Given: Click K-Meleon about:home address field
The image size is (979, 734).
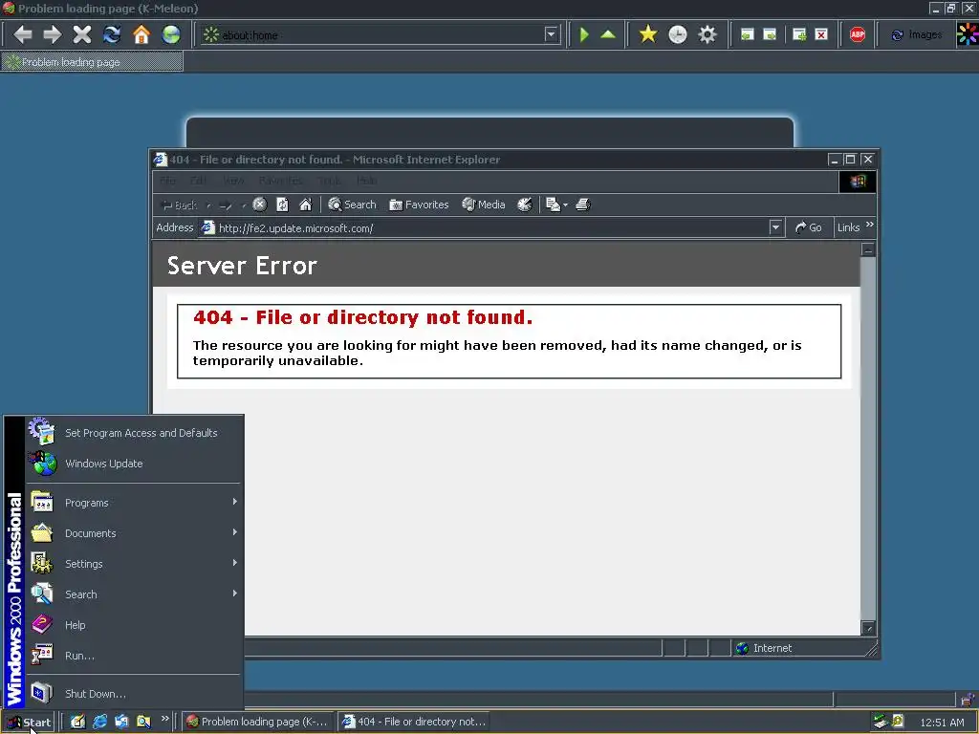Looking at the screenshot, I should click(x=381, y=35).
